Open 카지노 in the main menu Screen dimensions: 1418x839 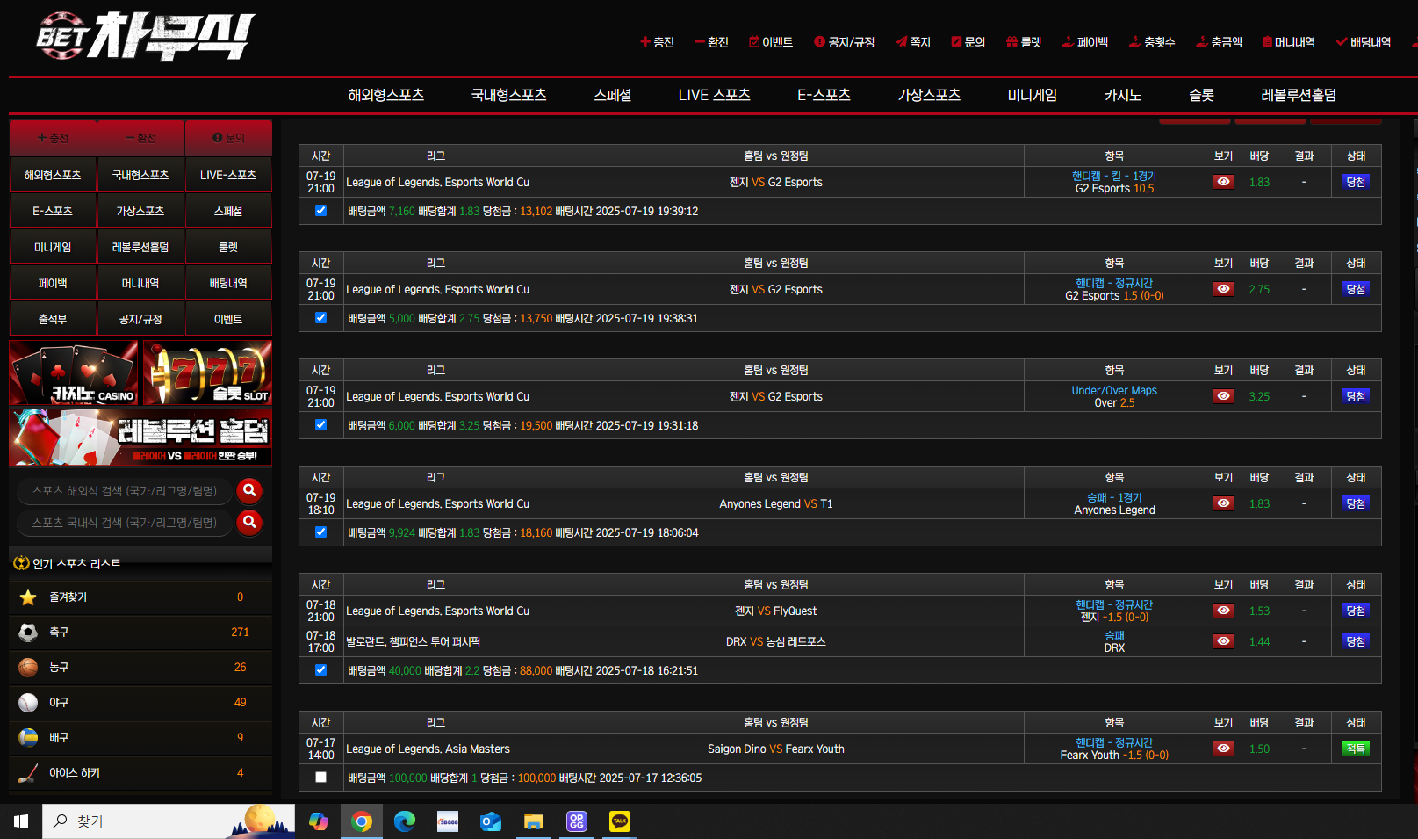(x=1123, y=95)
